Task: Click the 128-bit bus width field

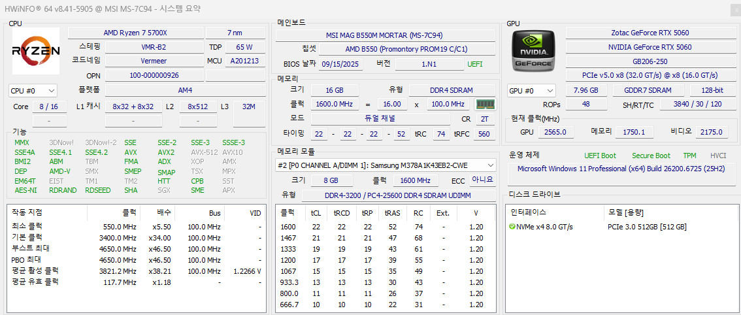Action: pos(712,90)
